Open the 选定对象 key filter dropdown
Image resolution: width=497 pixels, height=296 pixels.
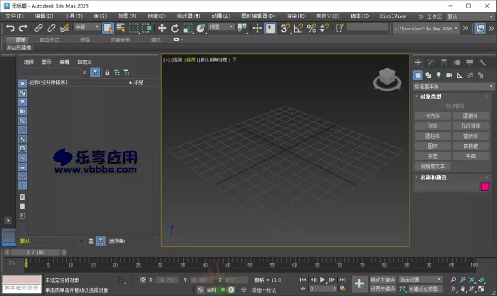pyautogui.click(x=420, y=280)
